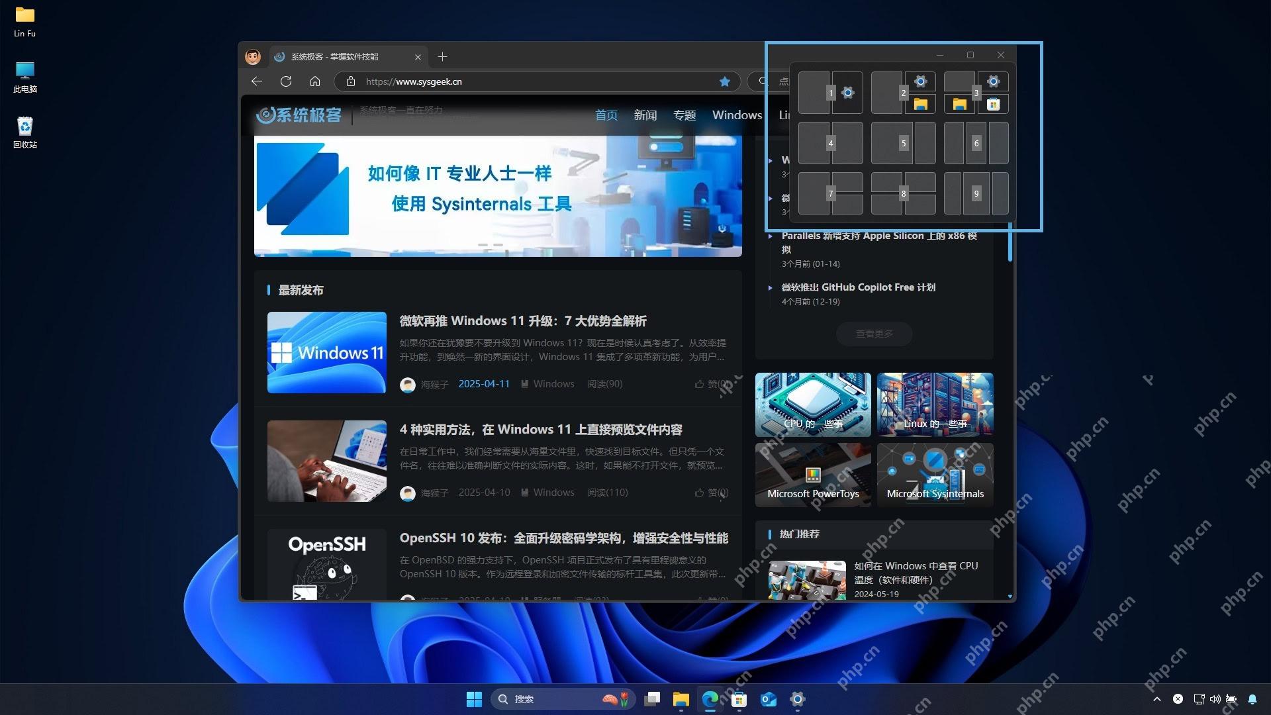Click the site info lock icon
The height and width of the screenshot is (715, 1271).
point(351,81)
